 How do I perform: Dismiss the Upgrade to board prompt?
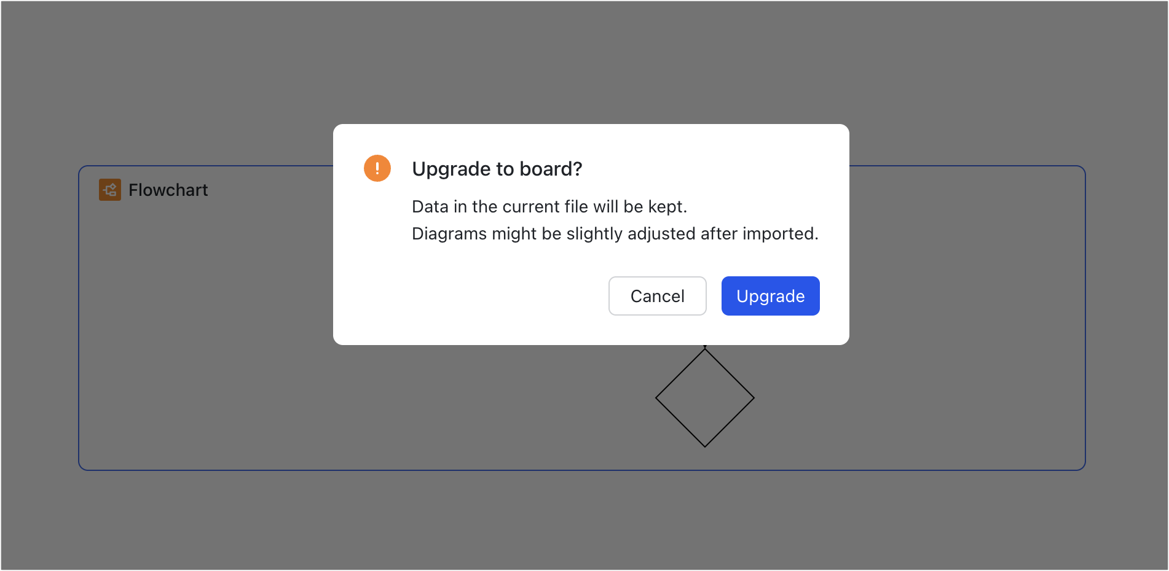coord(657,295)
